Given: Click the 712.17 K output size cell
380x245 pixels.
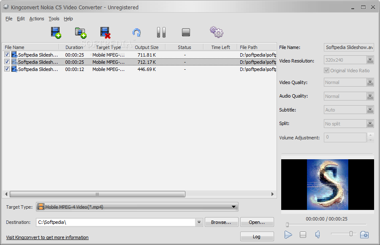Looking at the screenshot, I should coord(147,62).
